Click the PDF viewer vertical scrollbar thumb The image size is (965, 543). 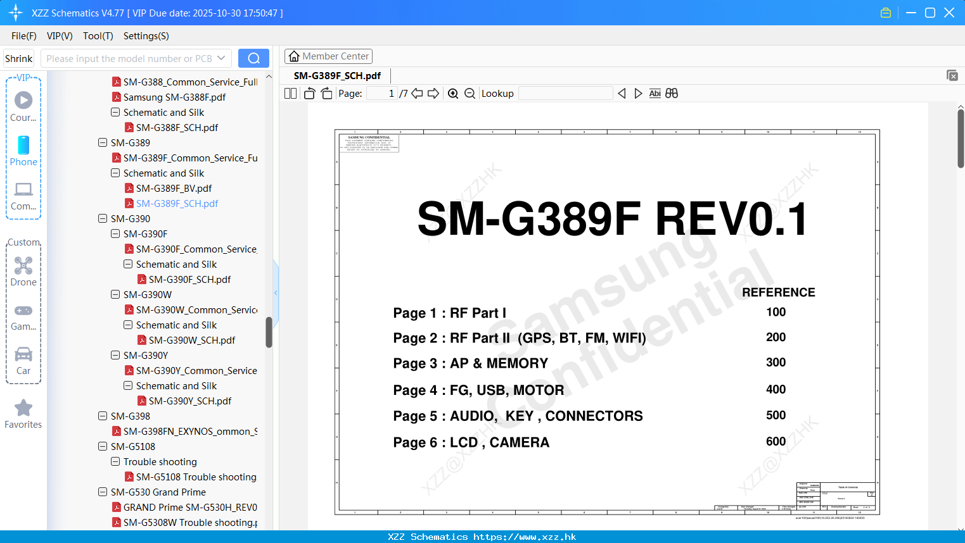click(961, 139)
